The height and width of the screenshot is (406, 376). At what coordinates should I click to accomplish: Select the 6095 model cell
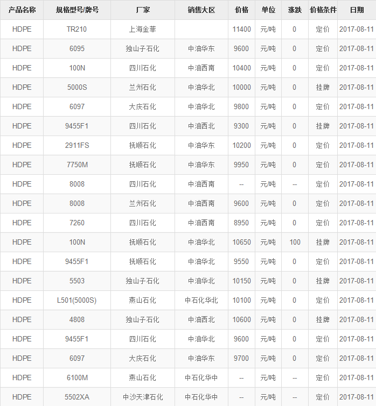76,49
